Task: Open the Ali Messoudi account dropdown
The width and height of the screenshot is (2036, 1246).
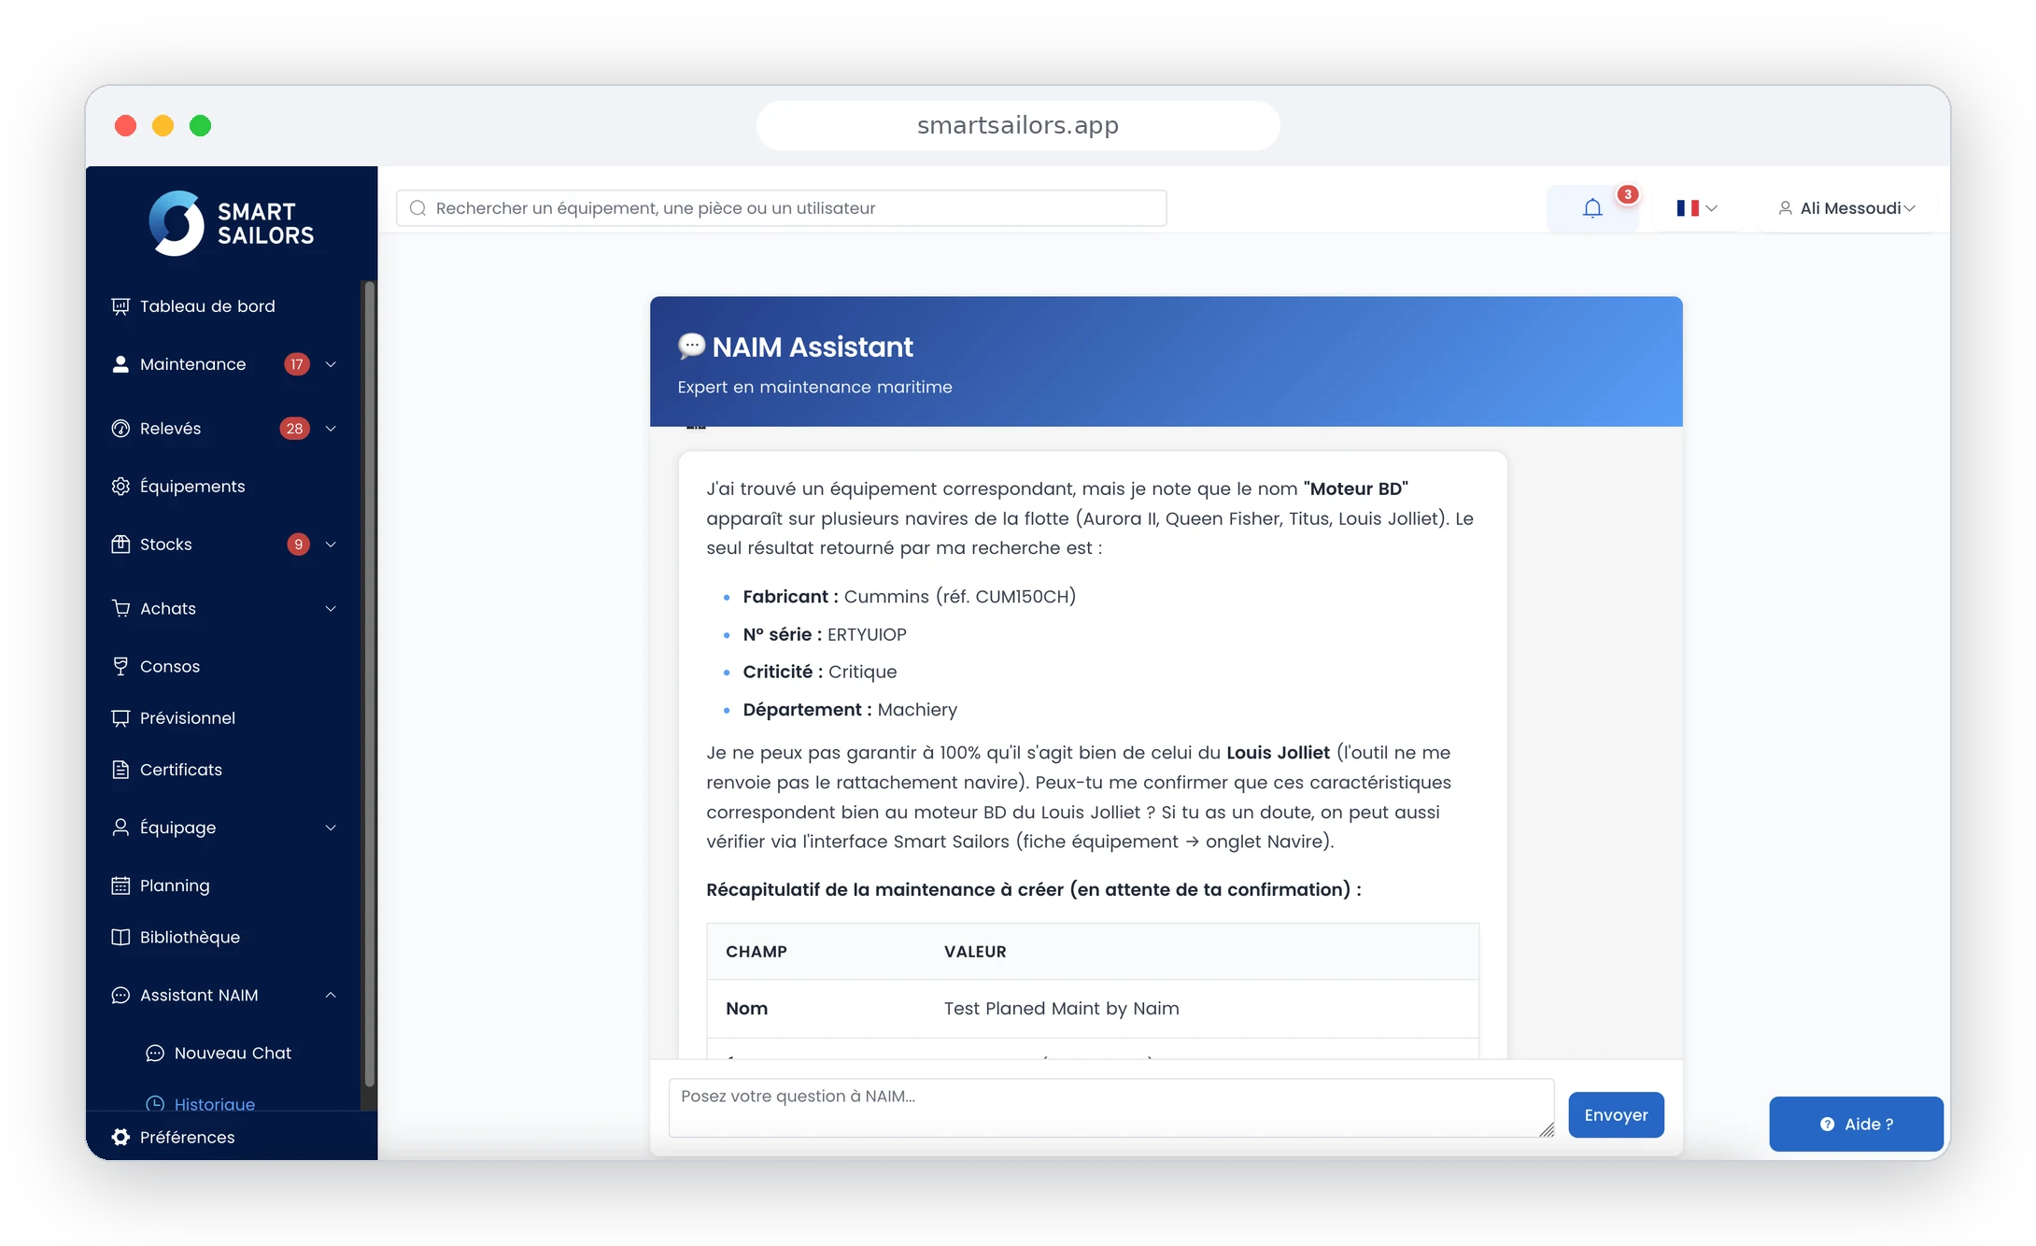Action: (1846, 208)
